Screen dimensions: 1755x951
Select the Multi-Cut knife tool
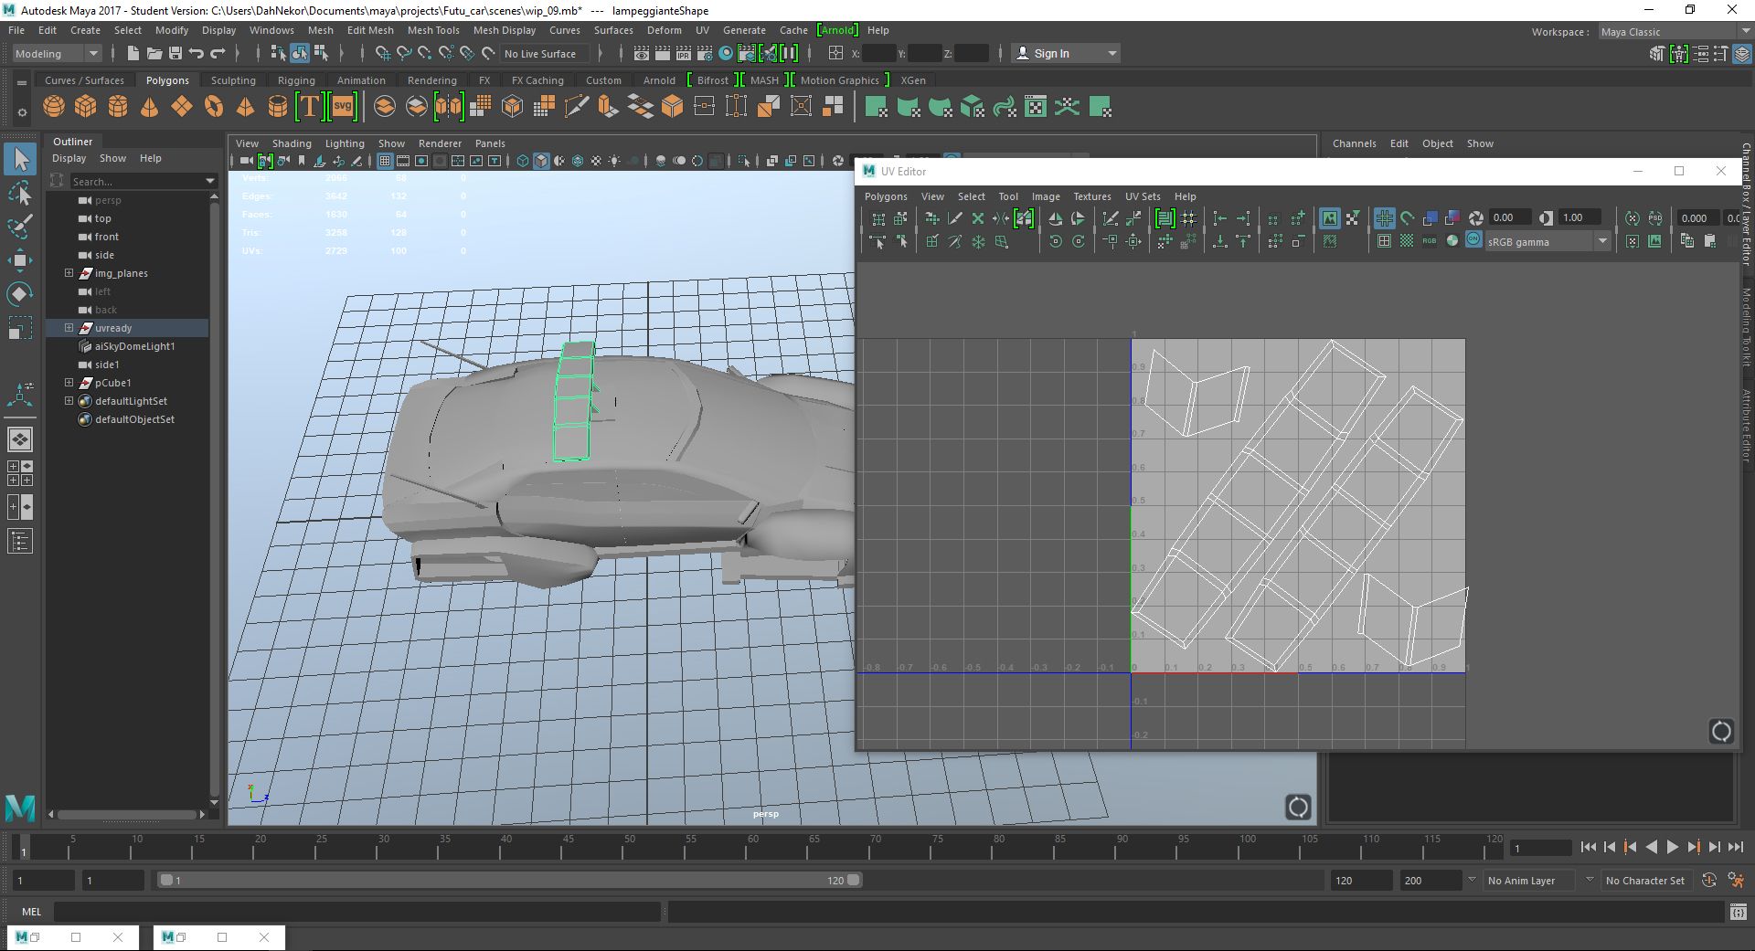576,107
